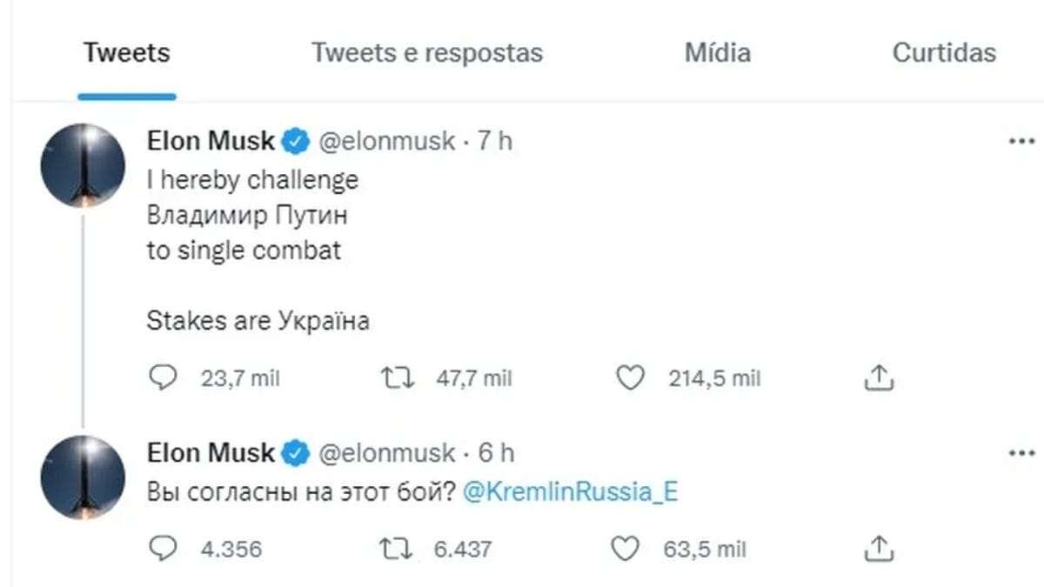Open the share icon on the first tweet
The width and height of the screenshot is (1044, 587).
click(880, 377)
